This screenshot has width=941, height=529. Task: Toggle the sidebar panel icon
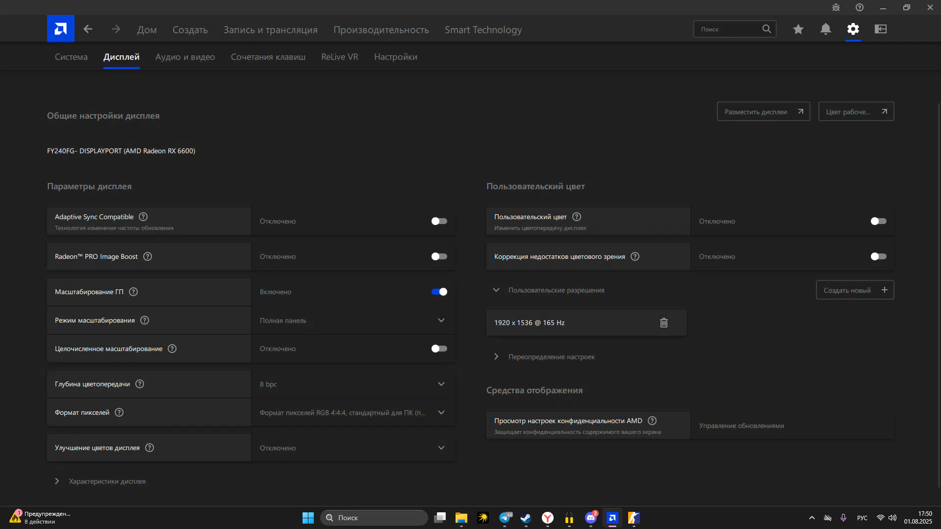tap(881, 29)
